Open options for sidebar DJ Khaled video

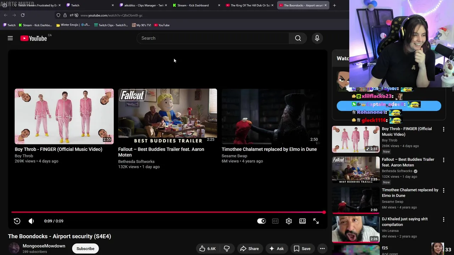click(x=443, y=220)
